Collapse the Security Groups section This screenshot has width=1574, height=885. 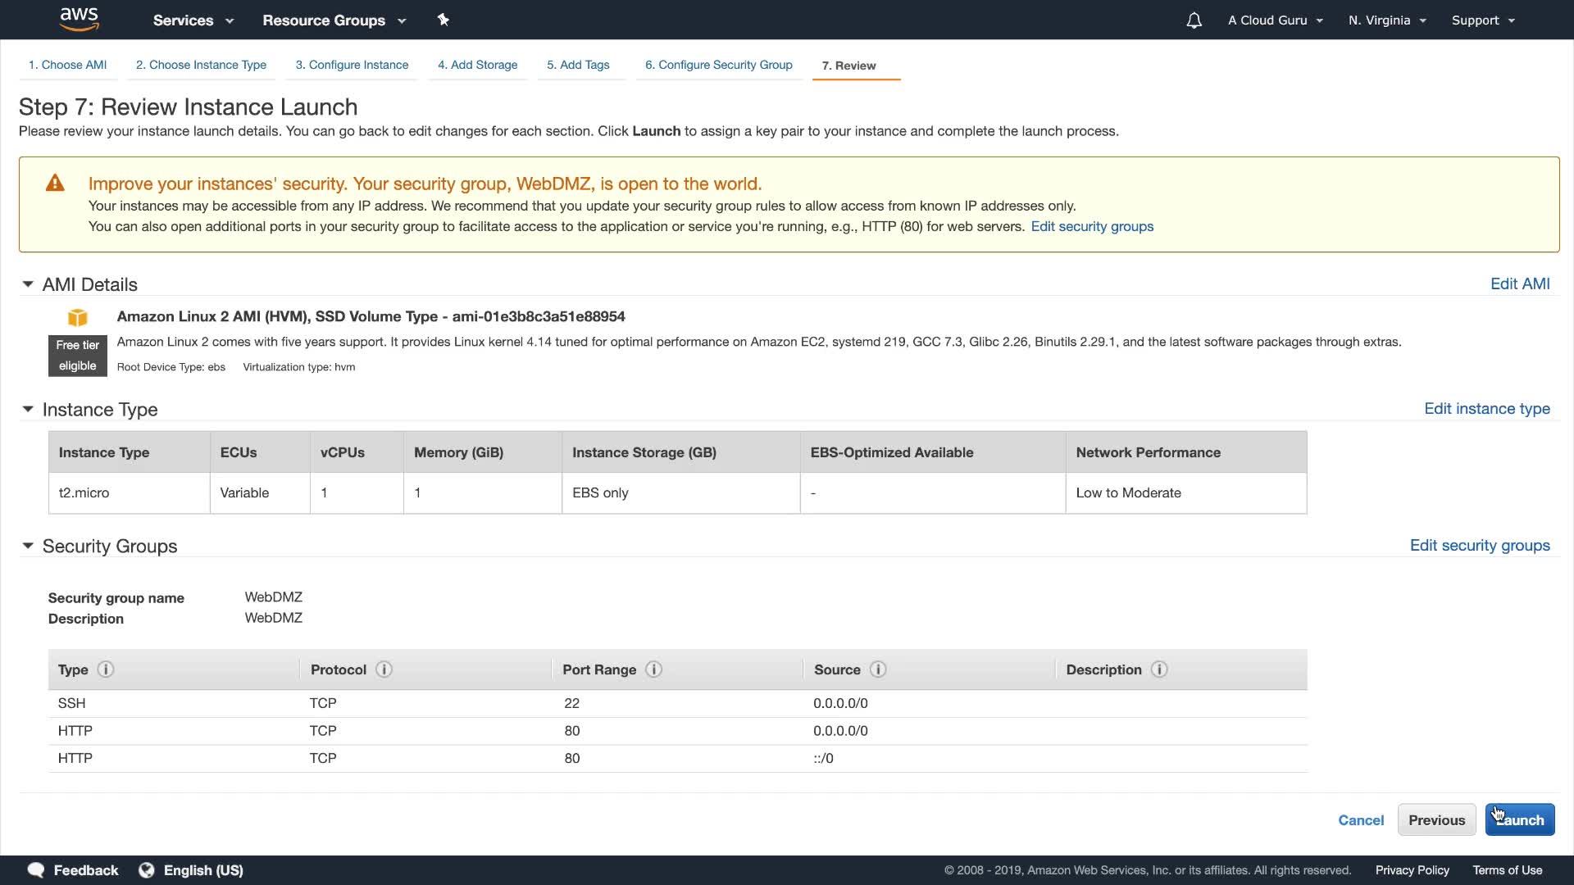pos(28,546)
